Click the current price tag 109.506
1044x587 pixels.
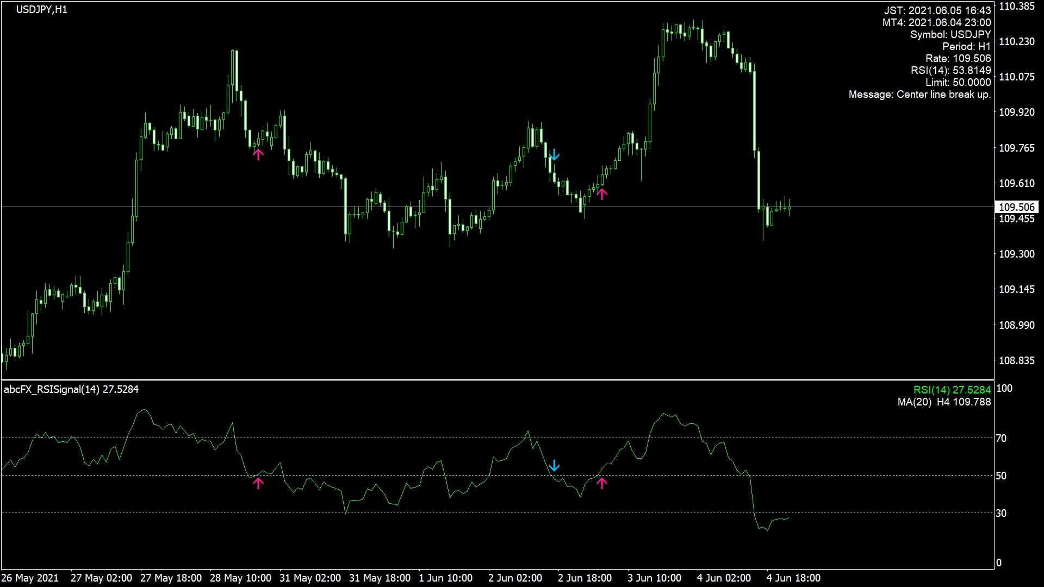pos(1016,207)
